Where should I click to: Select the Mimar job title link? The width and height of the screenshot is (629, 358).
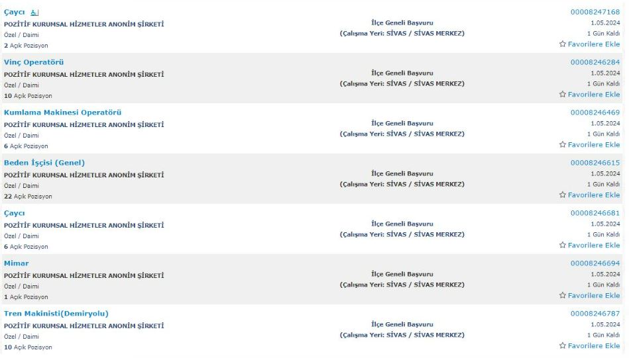[16, 263]
